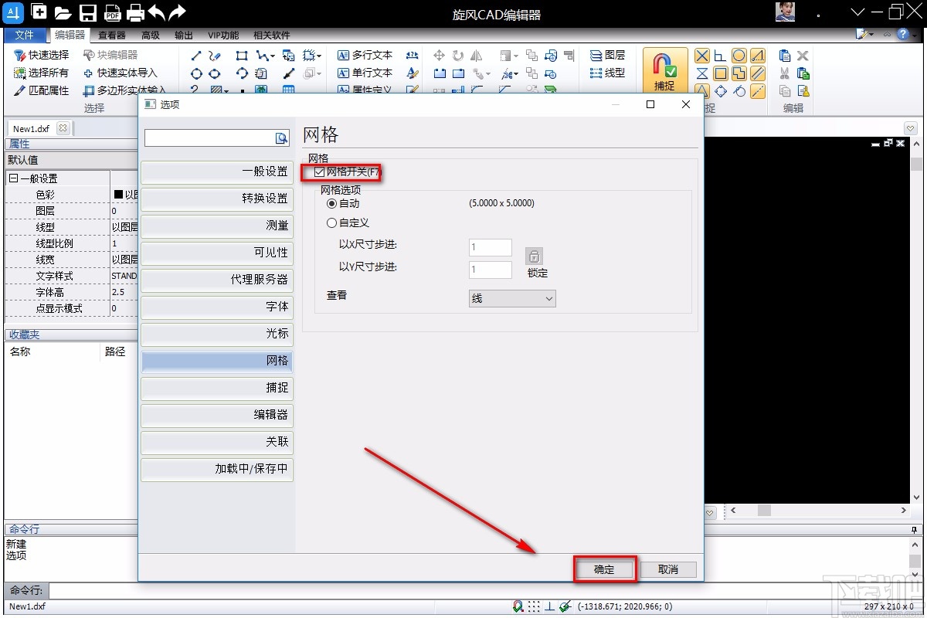Expand the help icon dropdown arrow at top right
This screenshot has width=927, height=618.
point(915,35)
